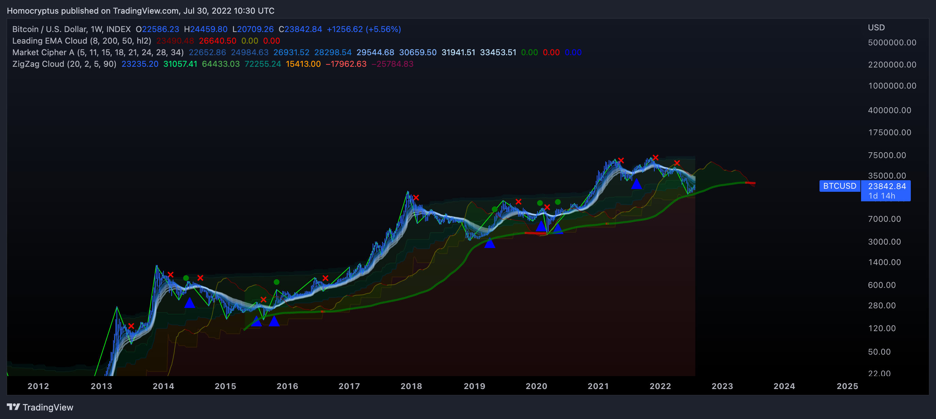Click the 1000000.00 price scale label
Viewport: 936px width, 419px height.
(x=892, y=86)
